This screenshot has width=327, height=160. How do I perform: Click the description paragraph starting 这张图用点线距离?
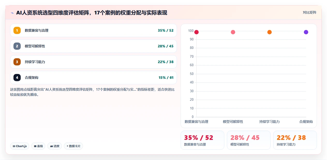92,92
